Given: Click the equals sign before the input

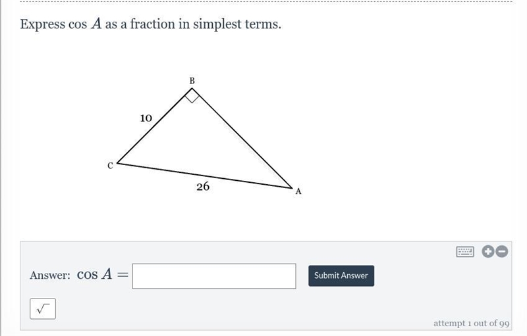Looking at the screenshot, I should [x=123, y=276].
